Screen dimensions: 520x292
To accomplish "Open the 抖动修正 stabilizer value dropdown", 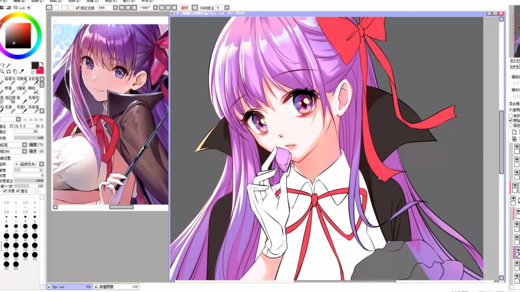I will pos(227,8).
